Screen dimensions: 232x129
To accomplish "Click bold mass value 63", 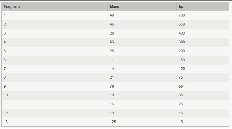I will [x=112, y=42].
